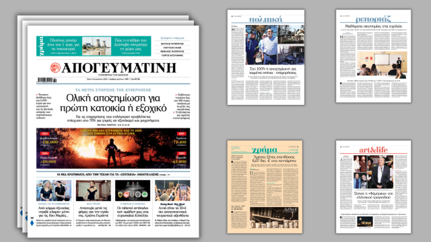Click the green χρήμα banner at top
Image resolution: width=431 pixels, height=242 pixels.
94,46
